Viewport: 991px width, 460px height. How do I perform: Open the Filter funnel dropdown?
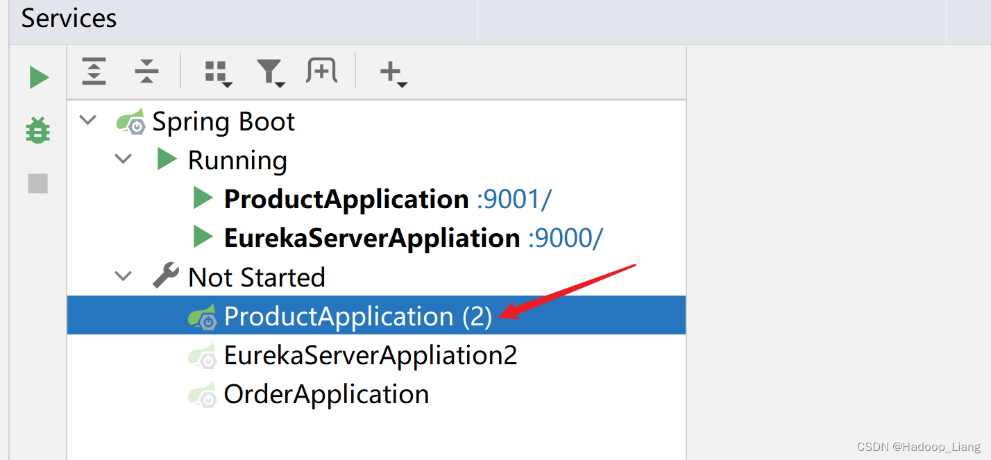click(x=270, y=72)
